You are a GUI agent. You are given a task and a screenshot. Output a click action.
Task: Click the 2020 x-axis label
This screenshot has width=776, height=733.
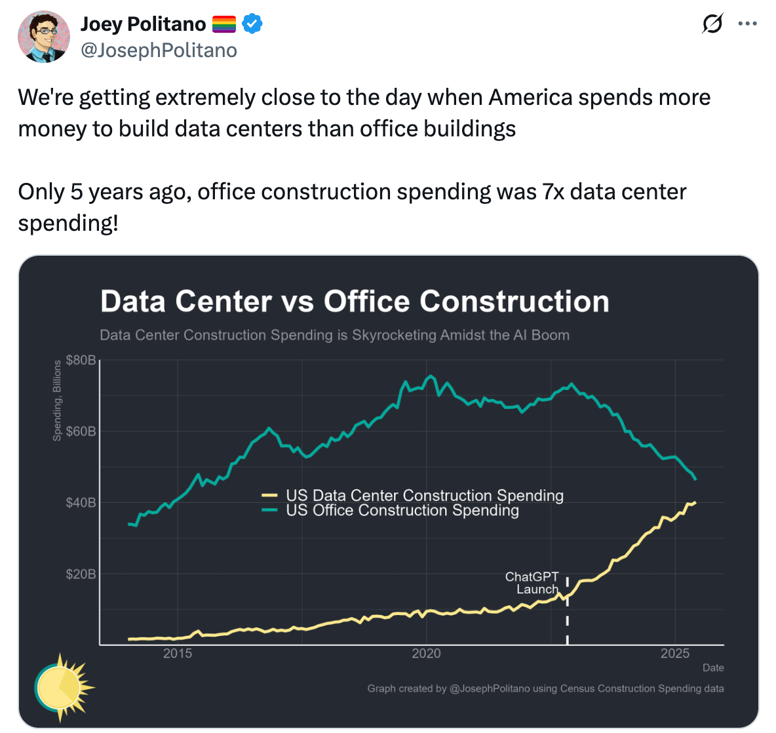(x=426, y=653)
